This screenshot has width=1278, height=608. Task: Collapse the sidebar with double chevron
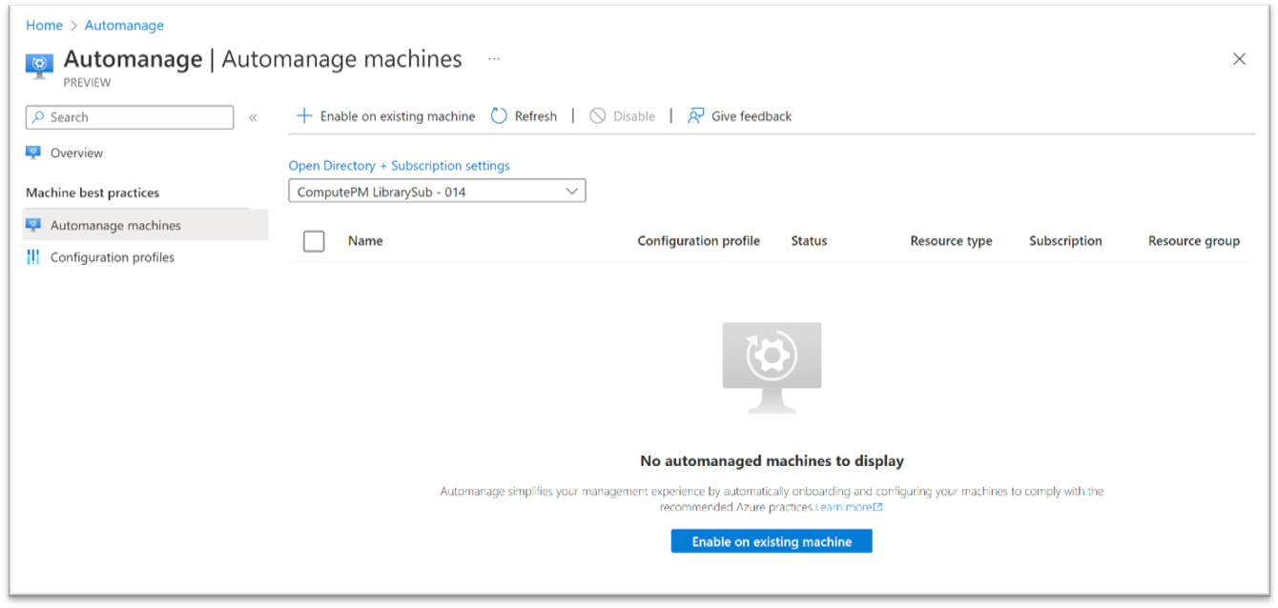[x=253, y=117]
